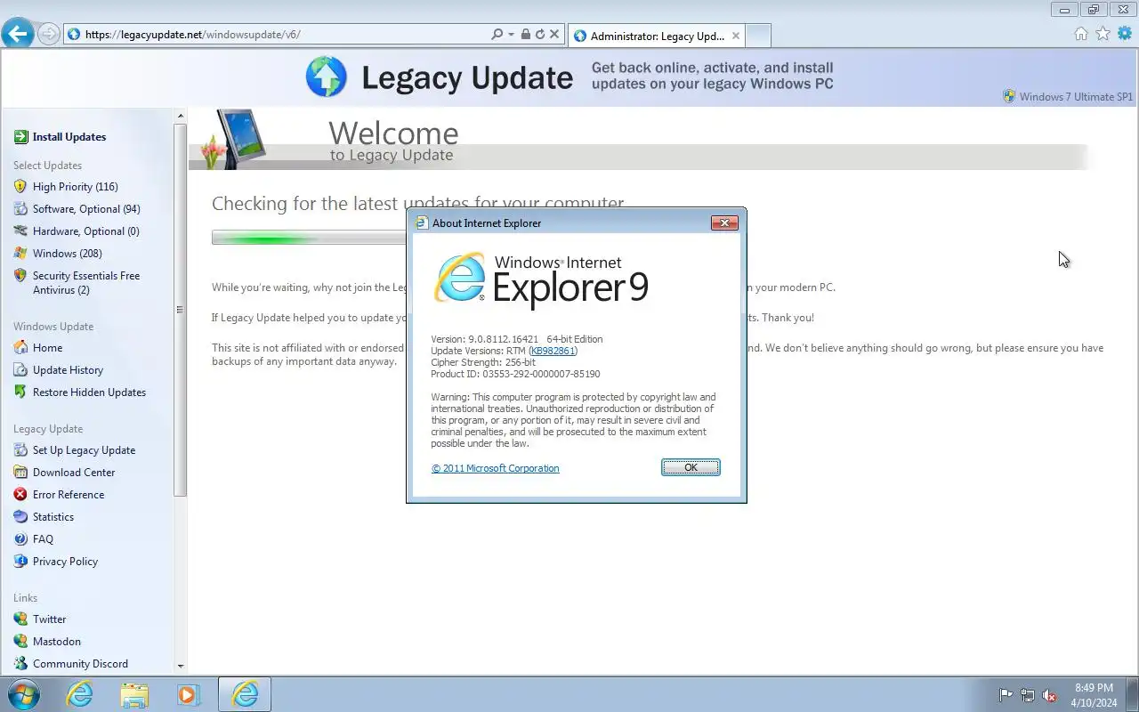
Task: Click the Windows flag icon in sidebar
Action: coord(20,253)
